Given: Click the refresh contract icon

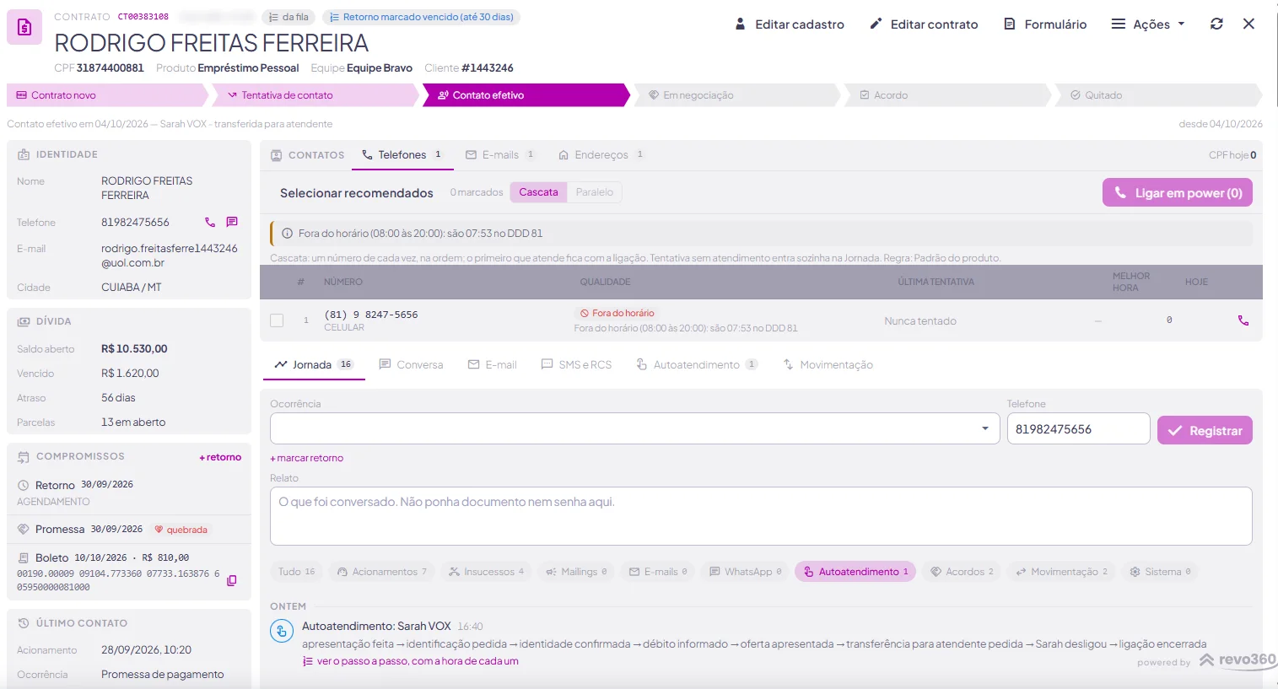Looking at the screenshot, I should (x=1216, y=24).
